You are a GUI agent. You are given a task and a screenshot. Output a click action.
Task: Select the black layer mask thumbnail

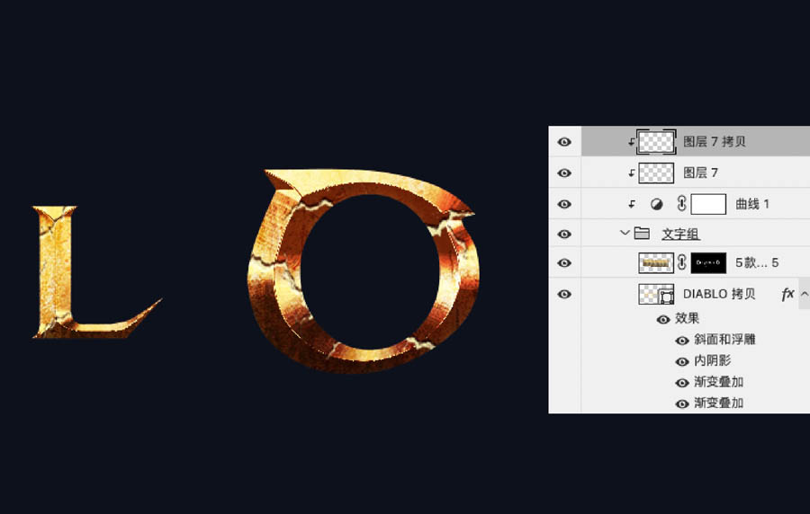point(708,263)
